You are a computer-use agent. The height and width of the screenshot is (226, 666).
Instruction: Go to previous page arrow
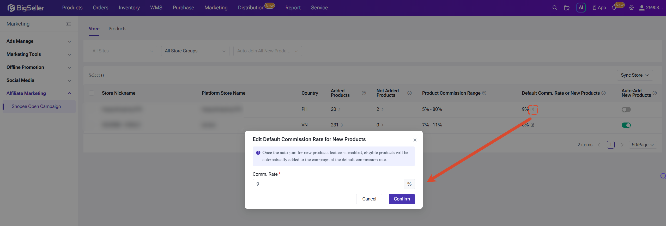(x=599, y=145)
